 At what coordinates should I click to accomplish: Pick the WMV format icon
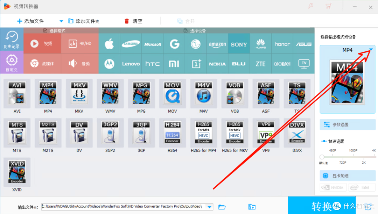(110, 94)
